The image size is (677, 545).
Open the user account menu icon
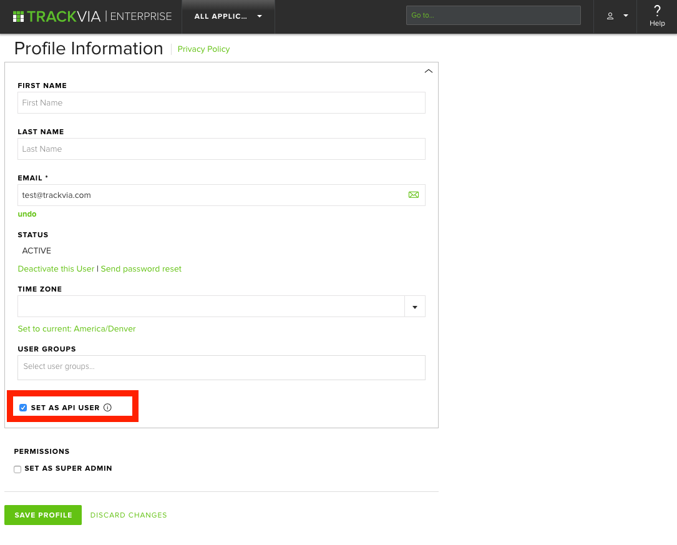pos(610,16)
